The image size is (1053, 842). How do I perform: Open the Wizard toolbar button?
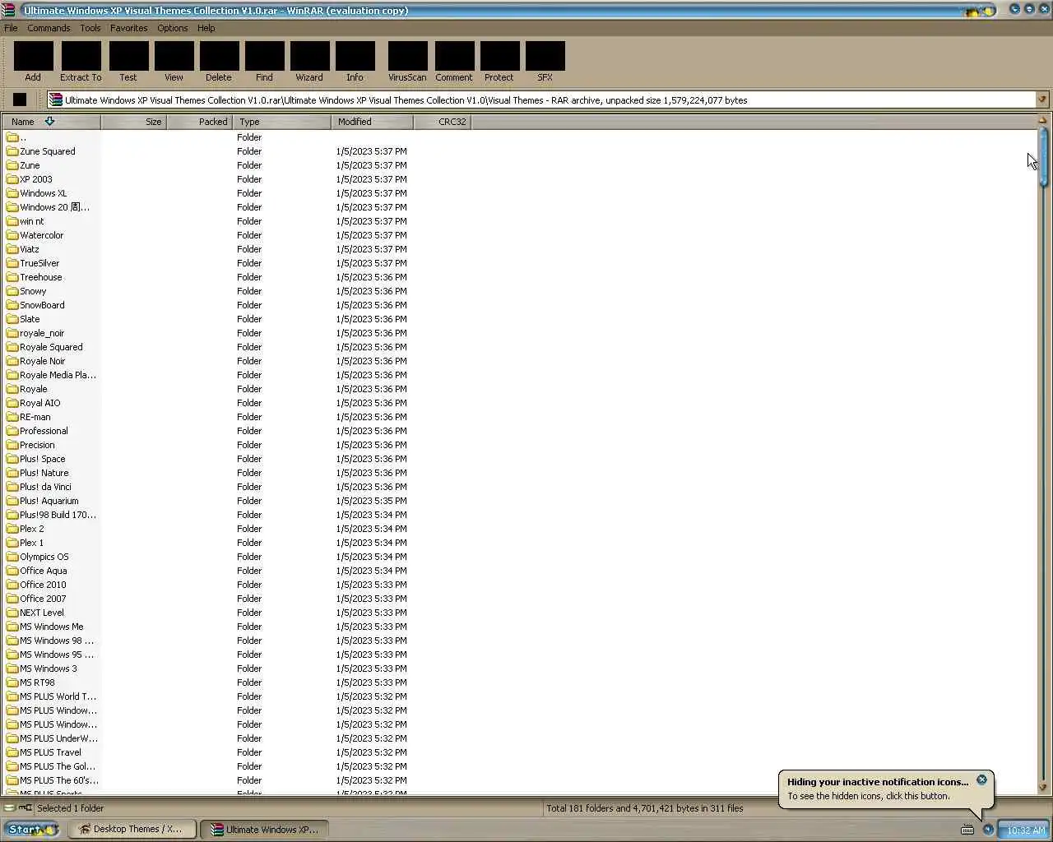[x=309, y=62]
